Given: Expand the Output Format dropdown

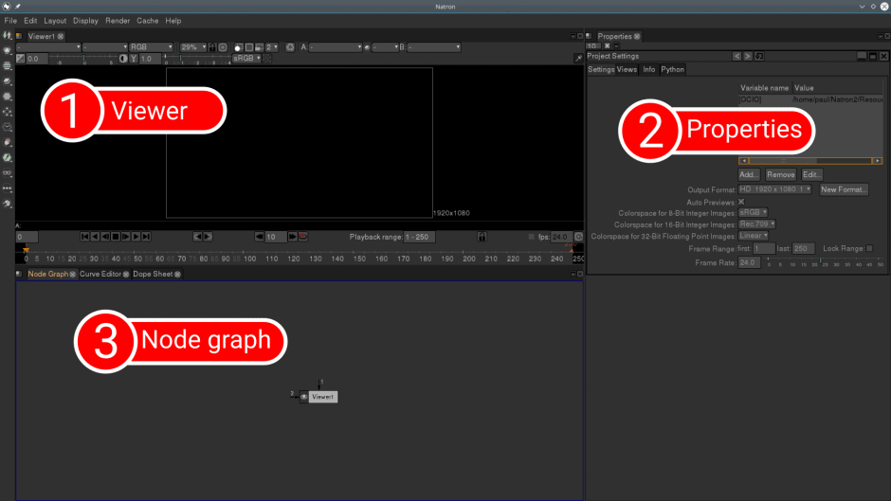Looking at the screenshot, I should [x=775, y=189].
